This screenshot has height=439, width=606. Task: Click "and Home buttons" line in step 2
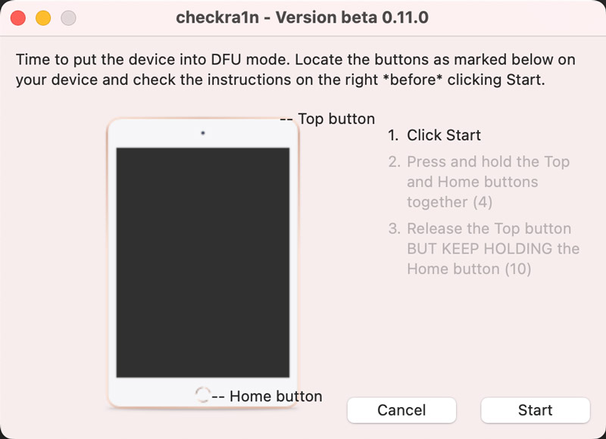coord(472,182)
